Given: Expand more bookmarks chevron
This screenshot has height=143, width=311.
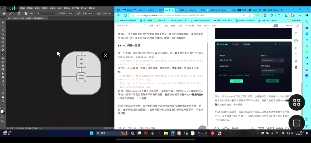Looking at the screenshot, I should coord(283,20).
